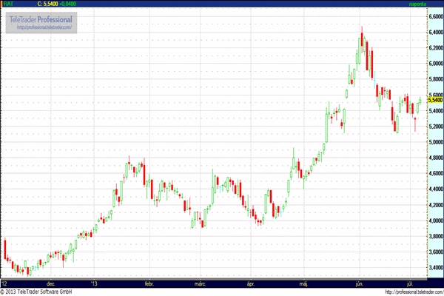Screen dimensions: 444x296
Task: Select the '13 year marker on time axis
Action: (x=93, y=283)
